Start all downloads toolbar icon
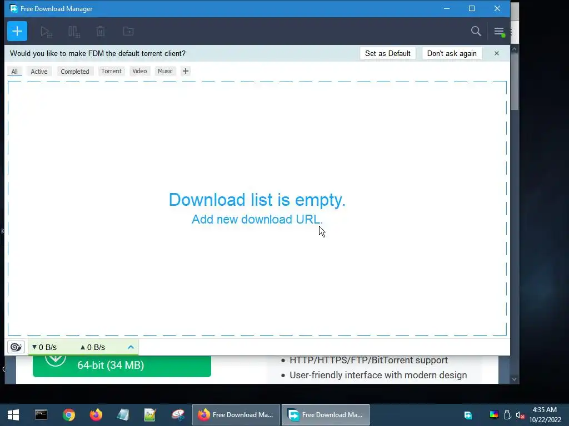Image resolution: width=569 pixels, height=426 pixels. pyautogui.click(x=46, y=32)
